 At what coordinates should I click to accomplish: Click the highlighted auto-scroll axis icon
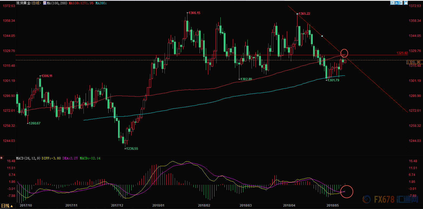tap(397, 3)
